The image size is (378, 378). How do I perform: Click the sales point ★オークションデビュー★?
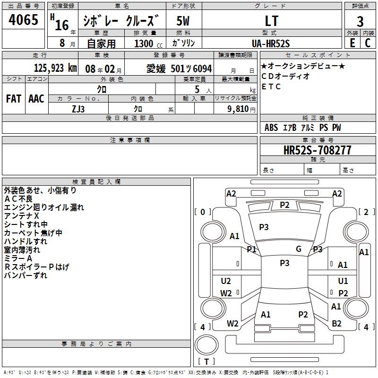pyautogui.click(x=303, y=66)
